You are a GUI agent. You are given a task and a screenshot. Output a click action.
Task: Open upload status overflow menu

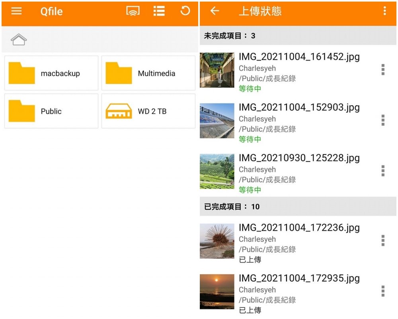tap(384, 11)
